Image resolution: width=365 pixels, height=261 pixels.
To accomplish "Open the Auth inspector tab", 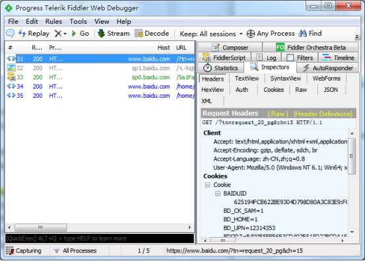I will [242, 90].
